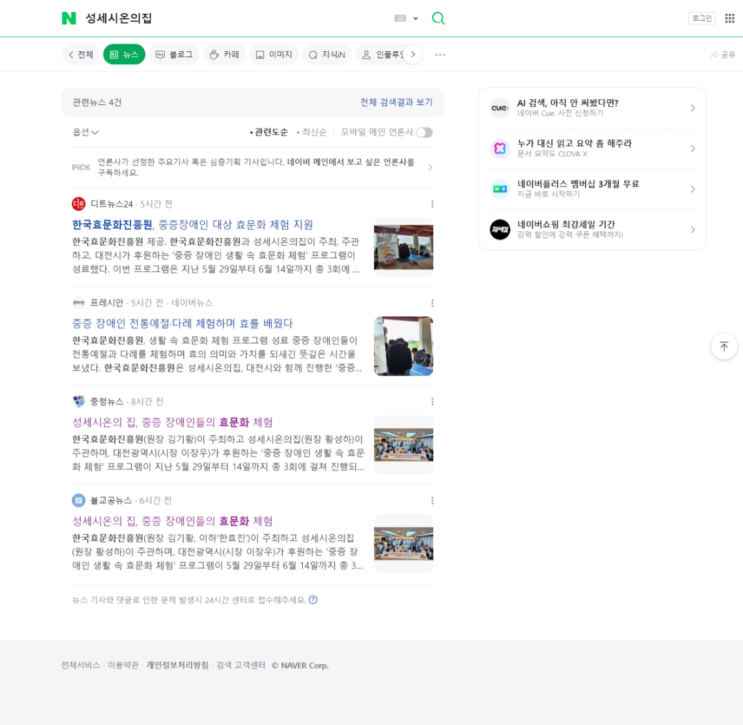Sort results by 관련도순
This screenshot has width=743, height=725.
(268, 132)
